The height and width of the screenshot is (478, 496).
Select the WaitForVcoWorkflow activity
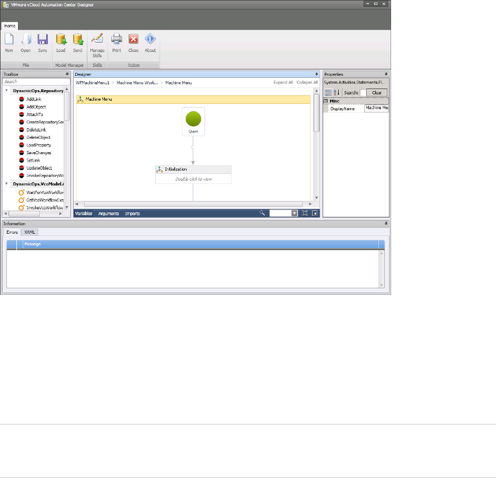[45, 192]
